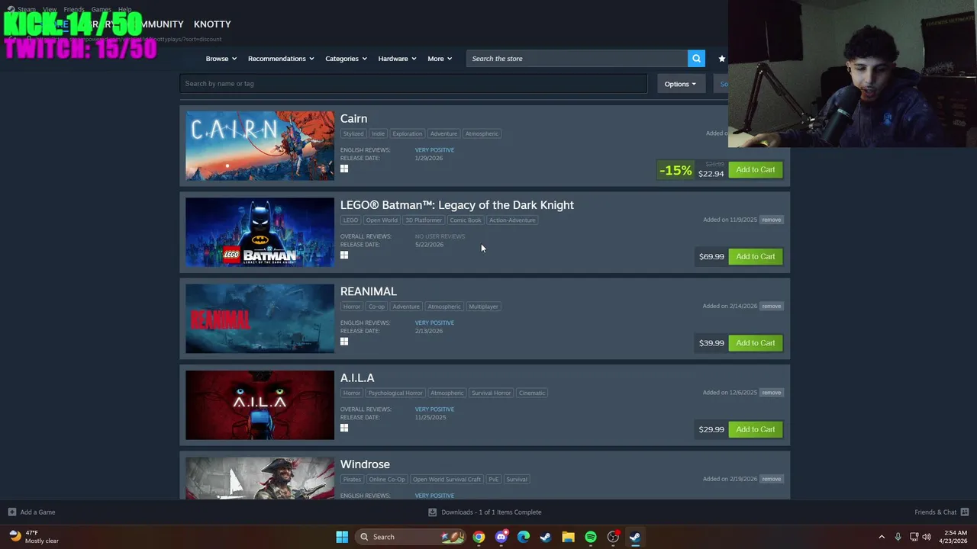This screenshot has width=977, height=549.
Task: Remove A.I.L.A from wishlist
Action: 771,393
